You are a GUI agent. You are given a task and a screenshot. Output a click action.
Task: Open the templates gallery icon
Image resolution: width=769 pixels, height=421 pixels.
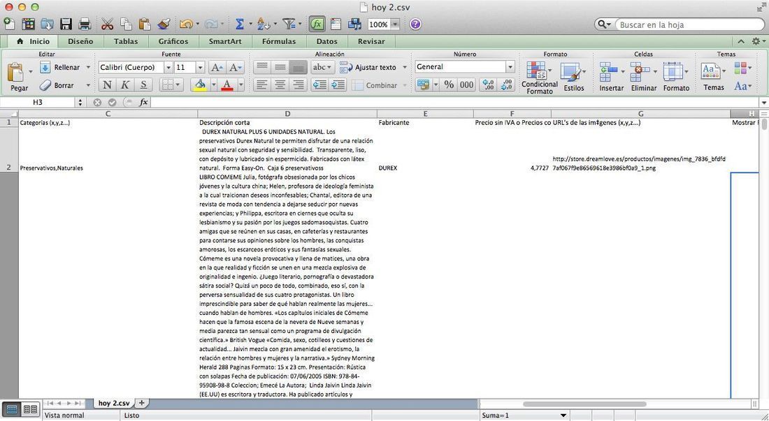pyautogui.click(x=29, y=24)
